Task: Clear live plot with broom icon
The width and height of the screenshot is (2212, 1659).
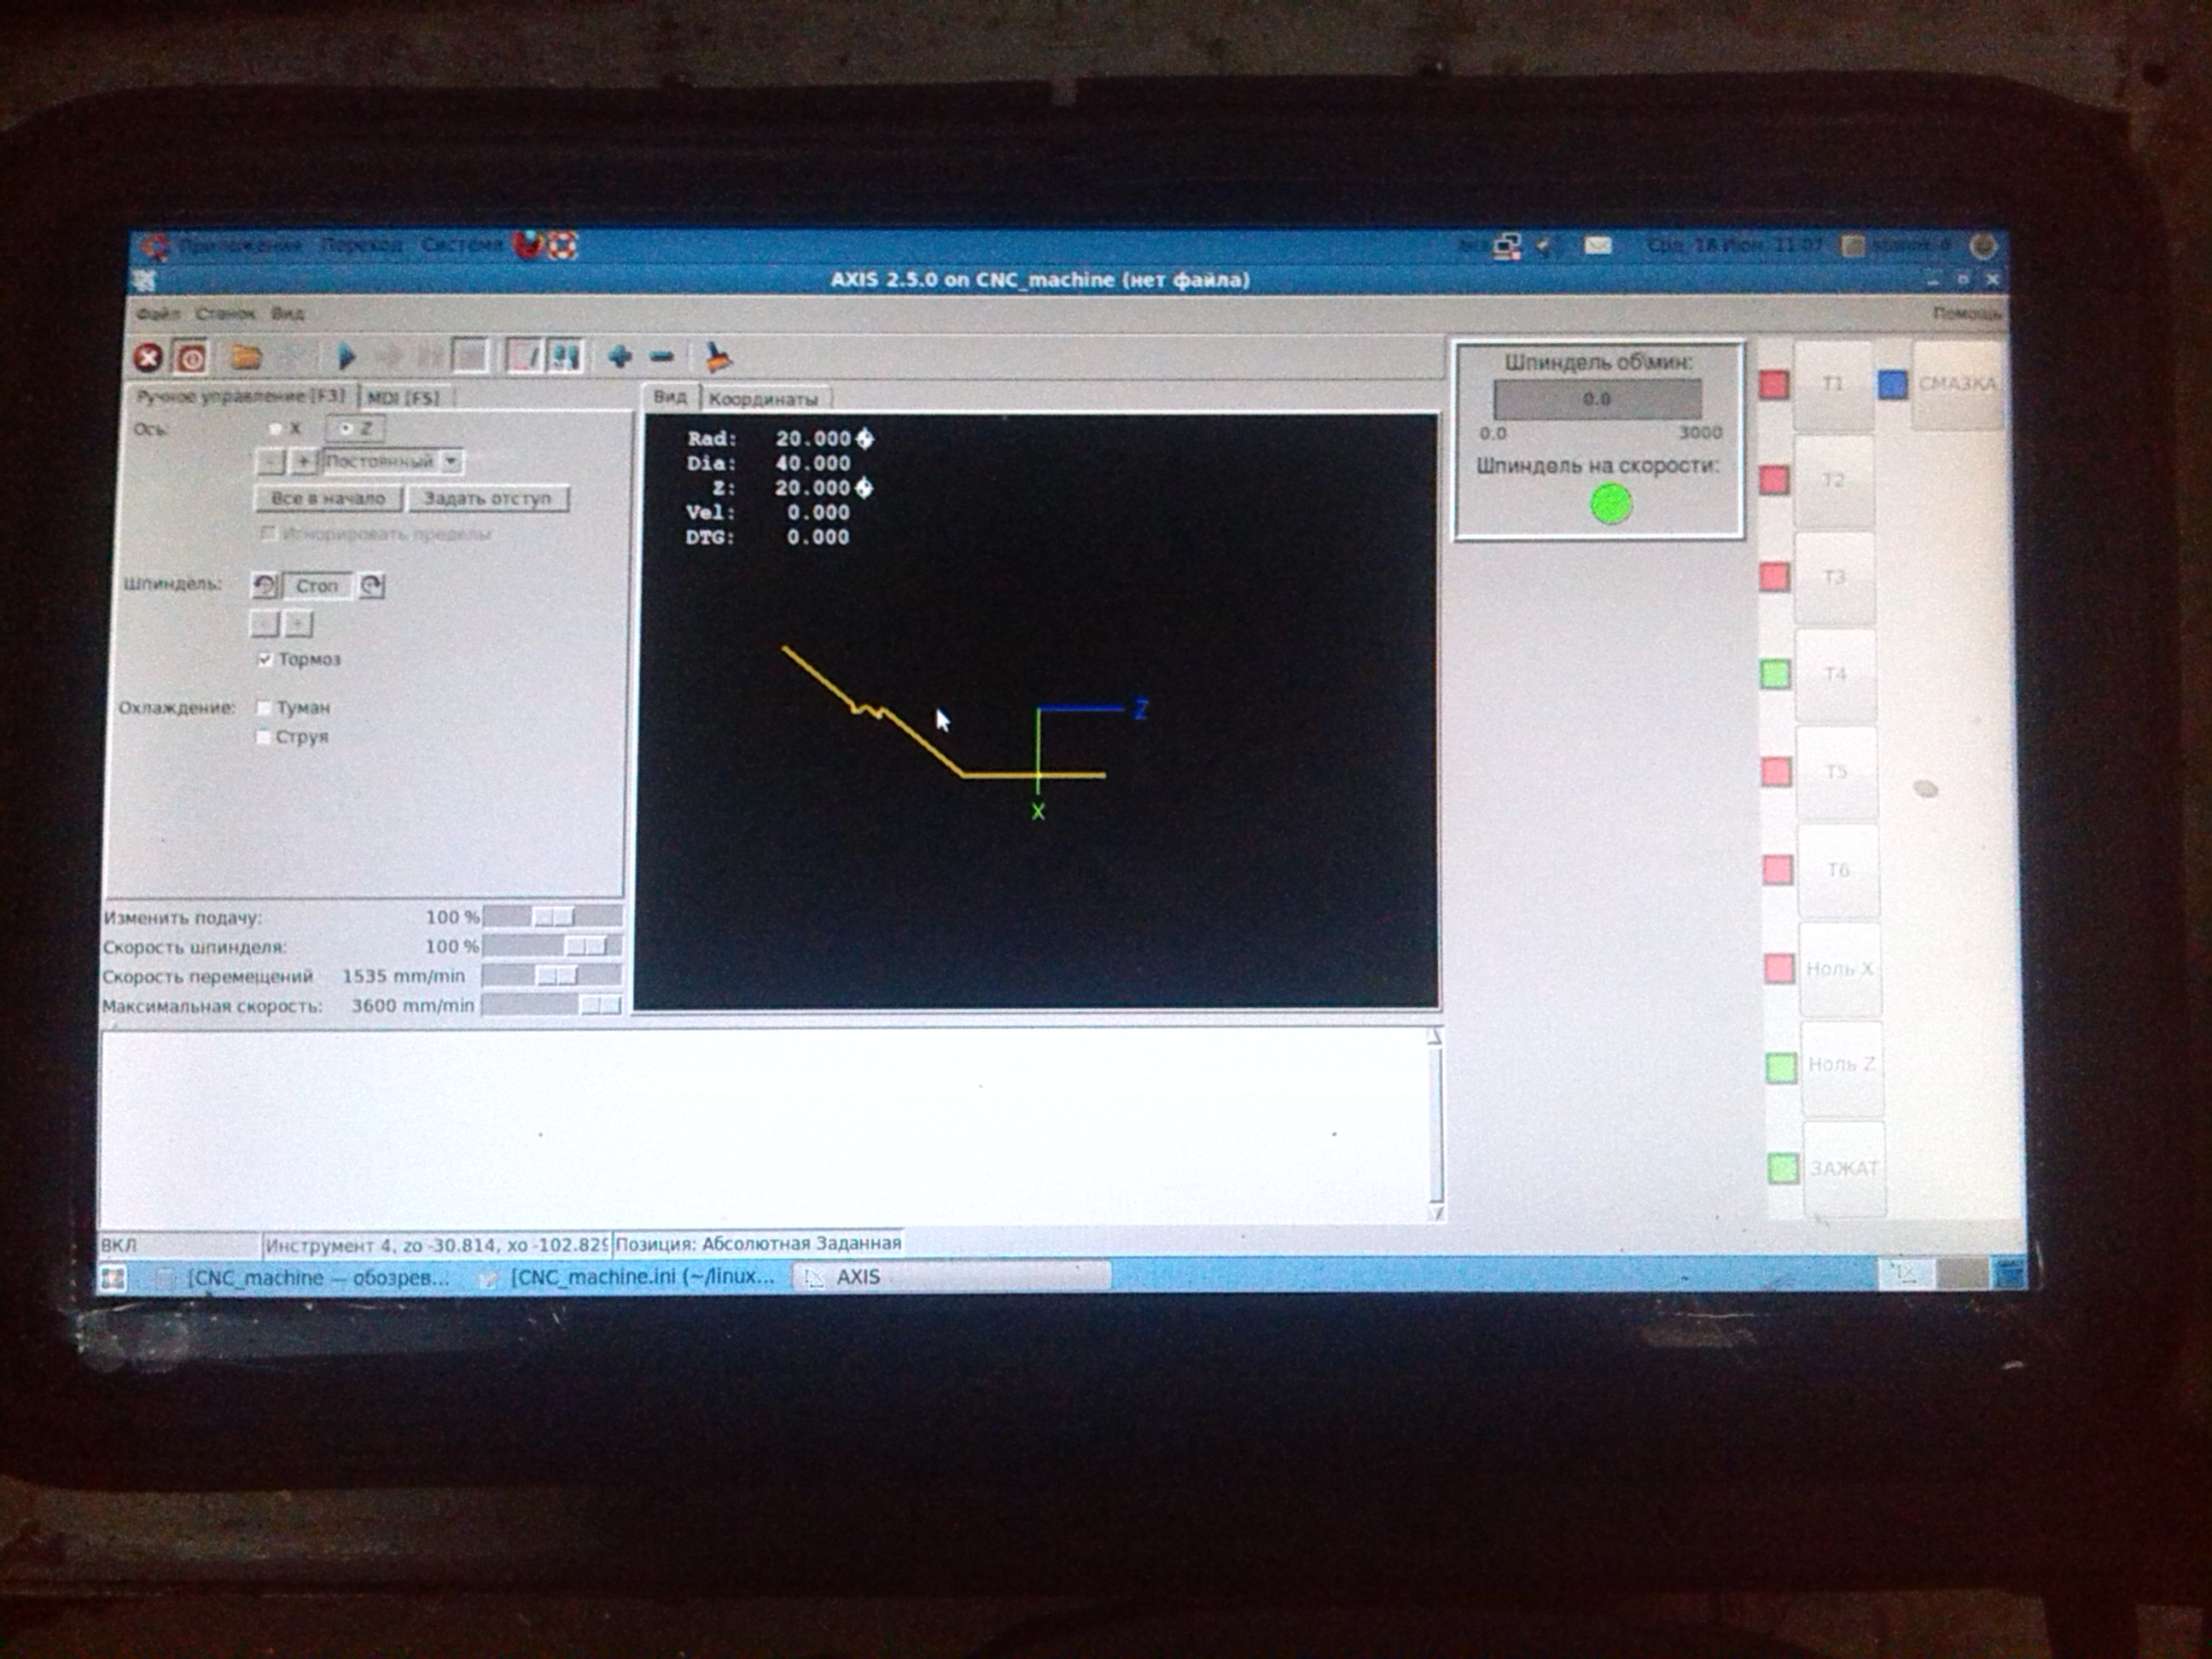Action: 717,356
